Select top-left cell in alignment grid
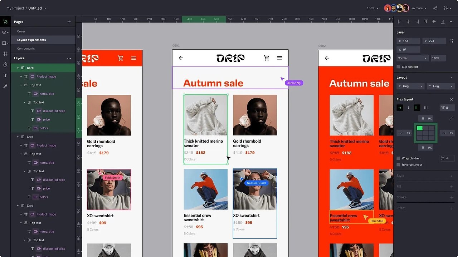 click(x=420, y=128)
